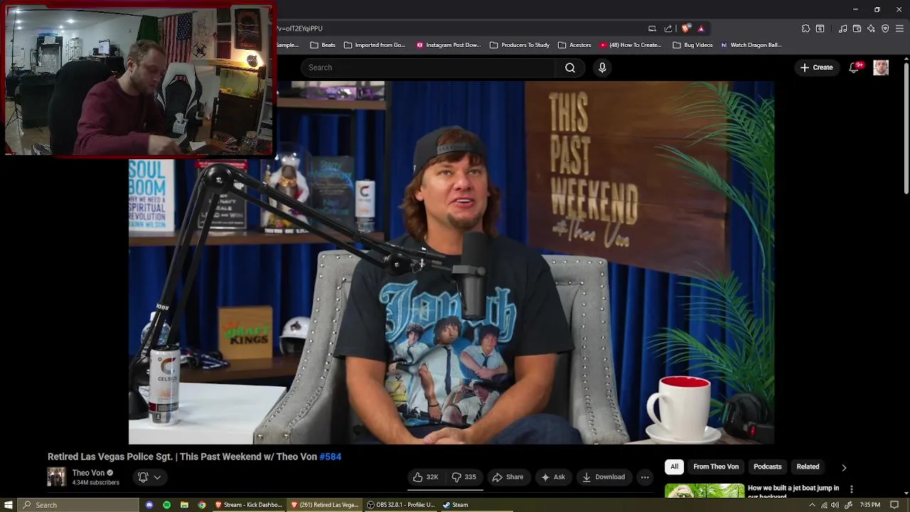Open Windows notification center icon
910x512 pixels.
click(894, 505)
